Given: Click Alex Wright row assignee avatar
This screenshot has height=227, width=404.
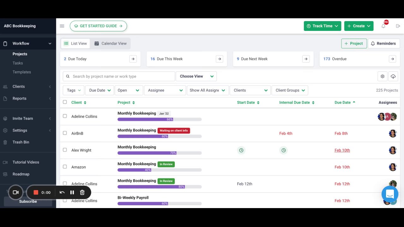Looking at the screenshot, I should point(393,150).
